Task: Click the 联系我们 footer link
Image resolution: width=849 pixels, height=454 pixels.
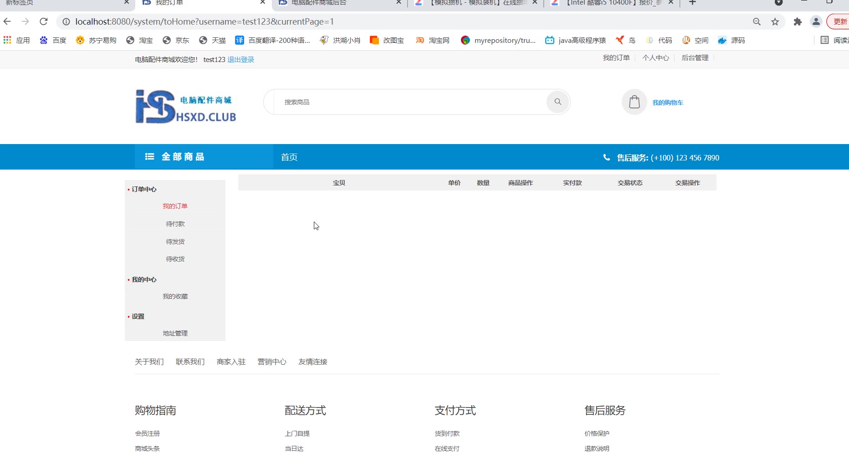Action: [x=190, y=361]
